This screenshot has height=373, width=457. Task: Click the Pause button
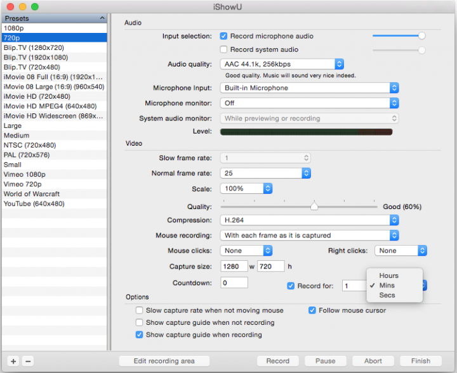[x=325, y=361]
